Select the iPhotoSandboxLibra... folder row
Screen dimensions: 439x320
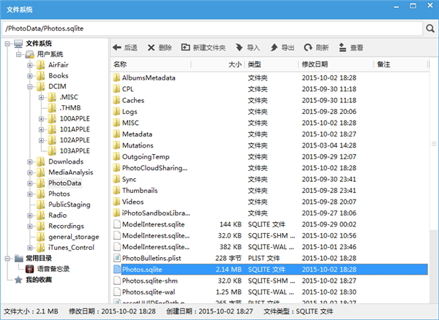click(x=270, y=213)
